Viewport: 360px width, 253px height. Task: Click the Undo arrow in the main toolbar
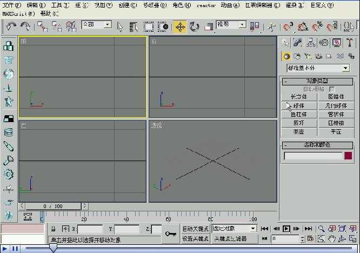(x=11, y=26)
